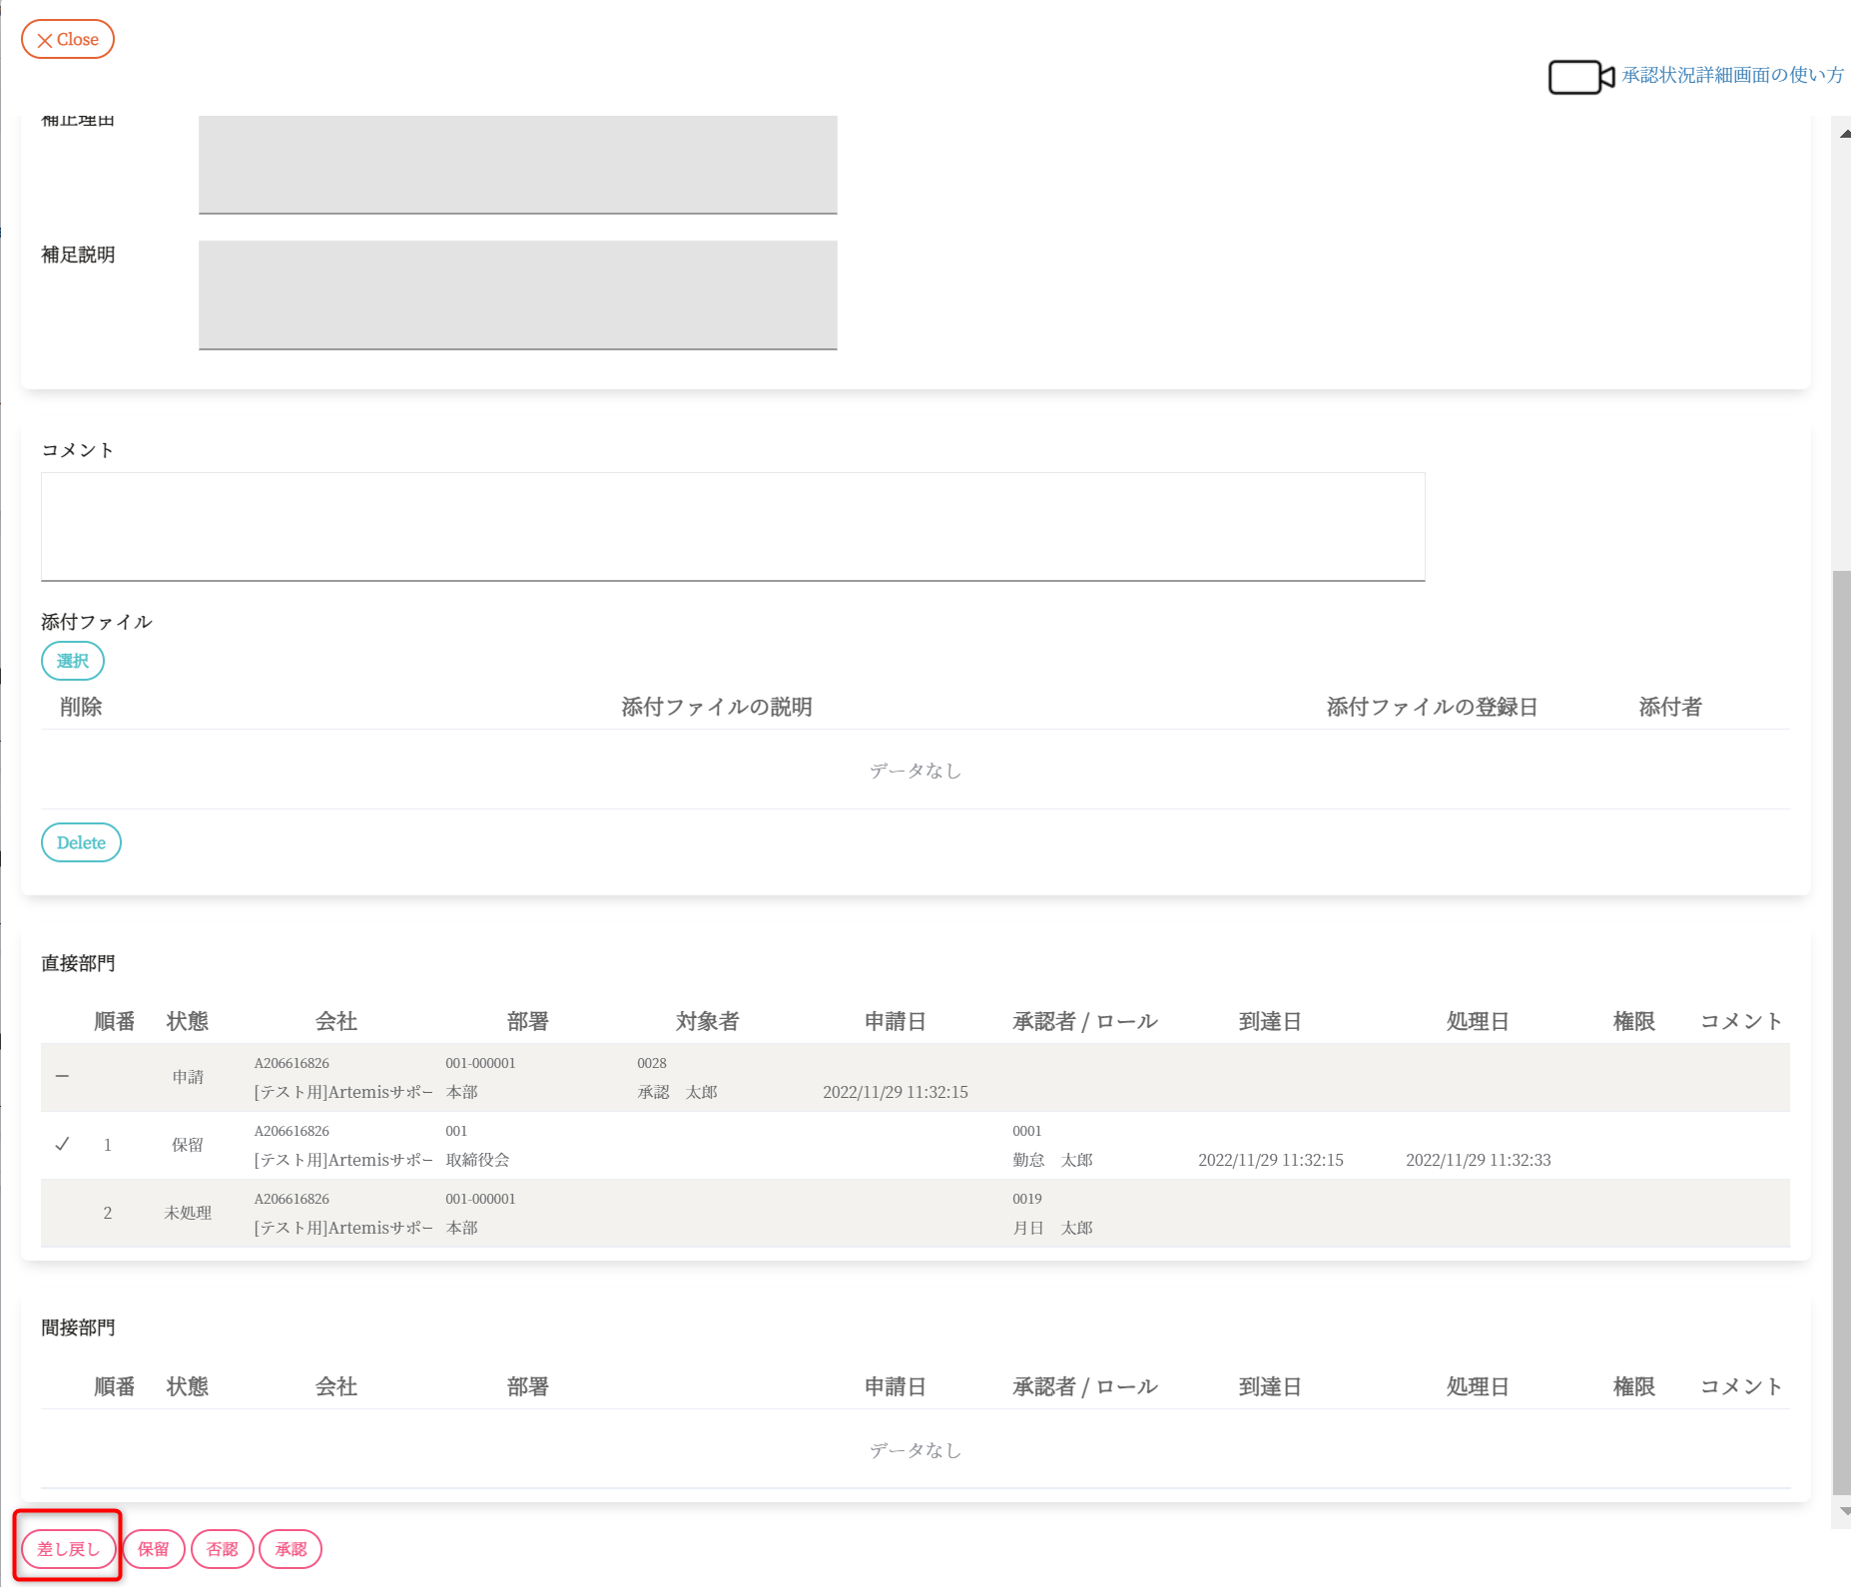Click the scrollbar down arrow
This screenshot has width=1851, height=1587.
(x=1844, y=1511)
